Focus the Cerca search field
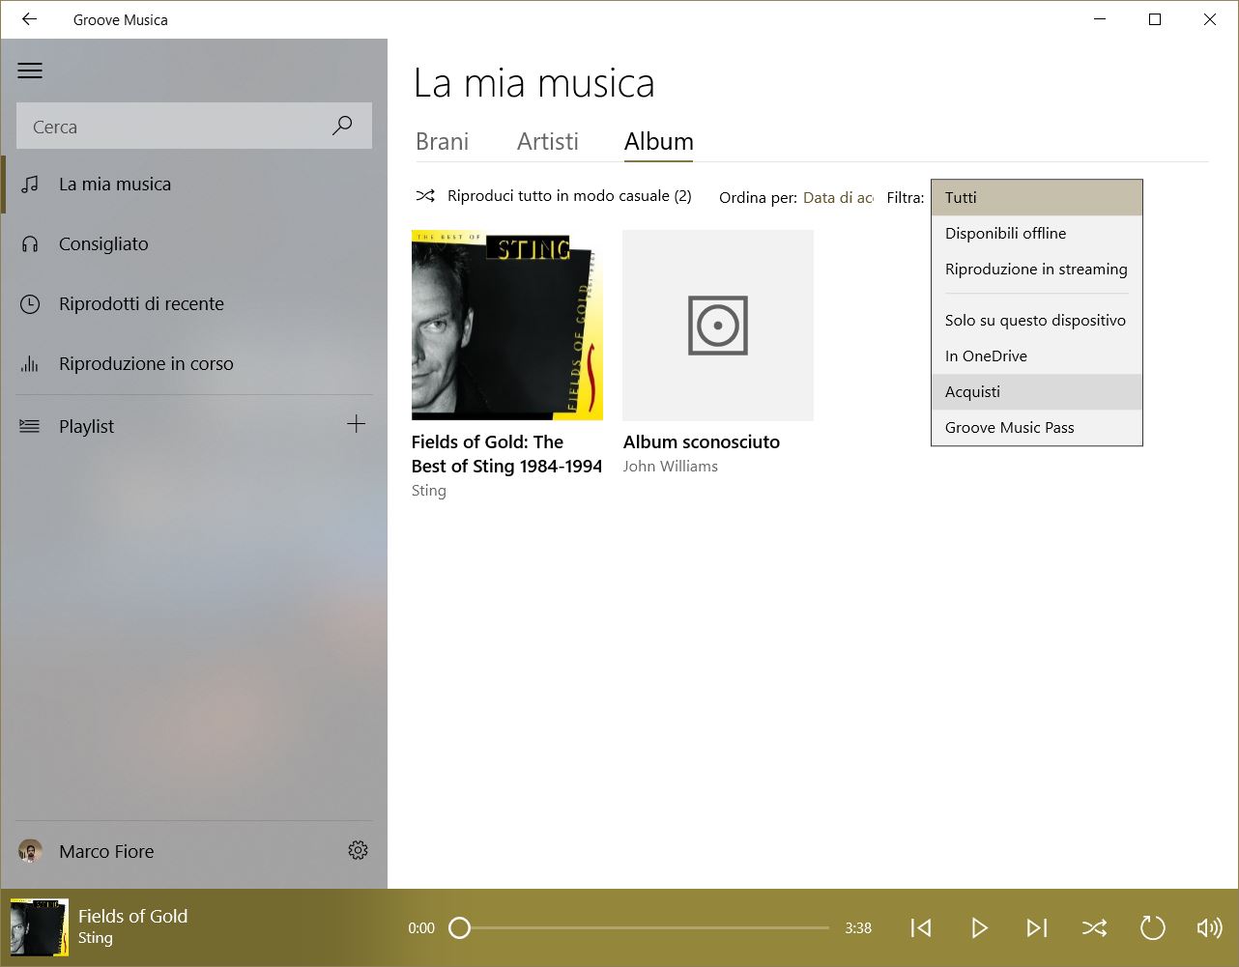The image size is (1239, 967). (194, 126)
